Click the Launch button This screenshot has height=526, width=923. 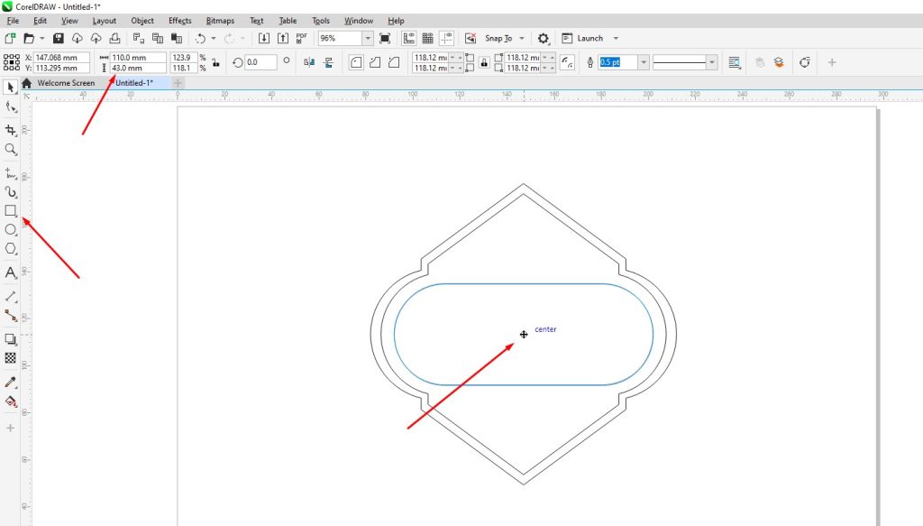[590, 39]
